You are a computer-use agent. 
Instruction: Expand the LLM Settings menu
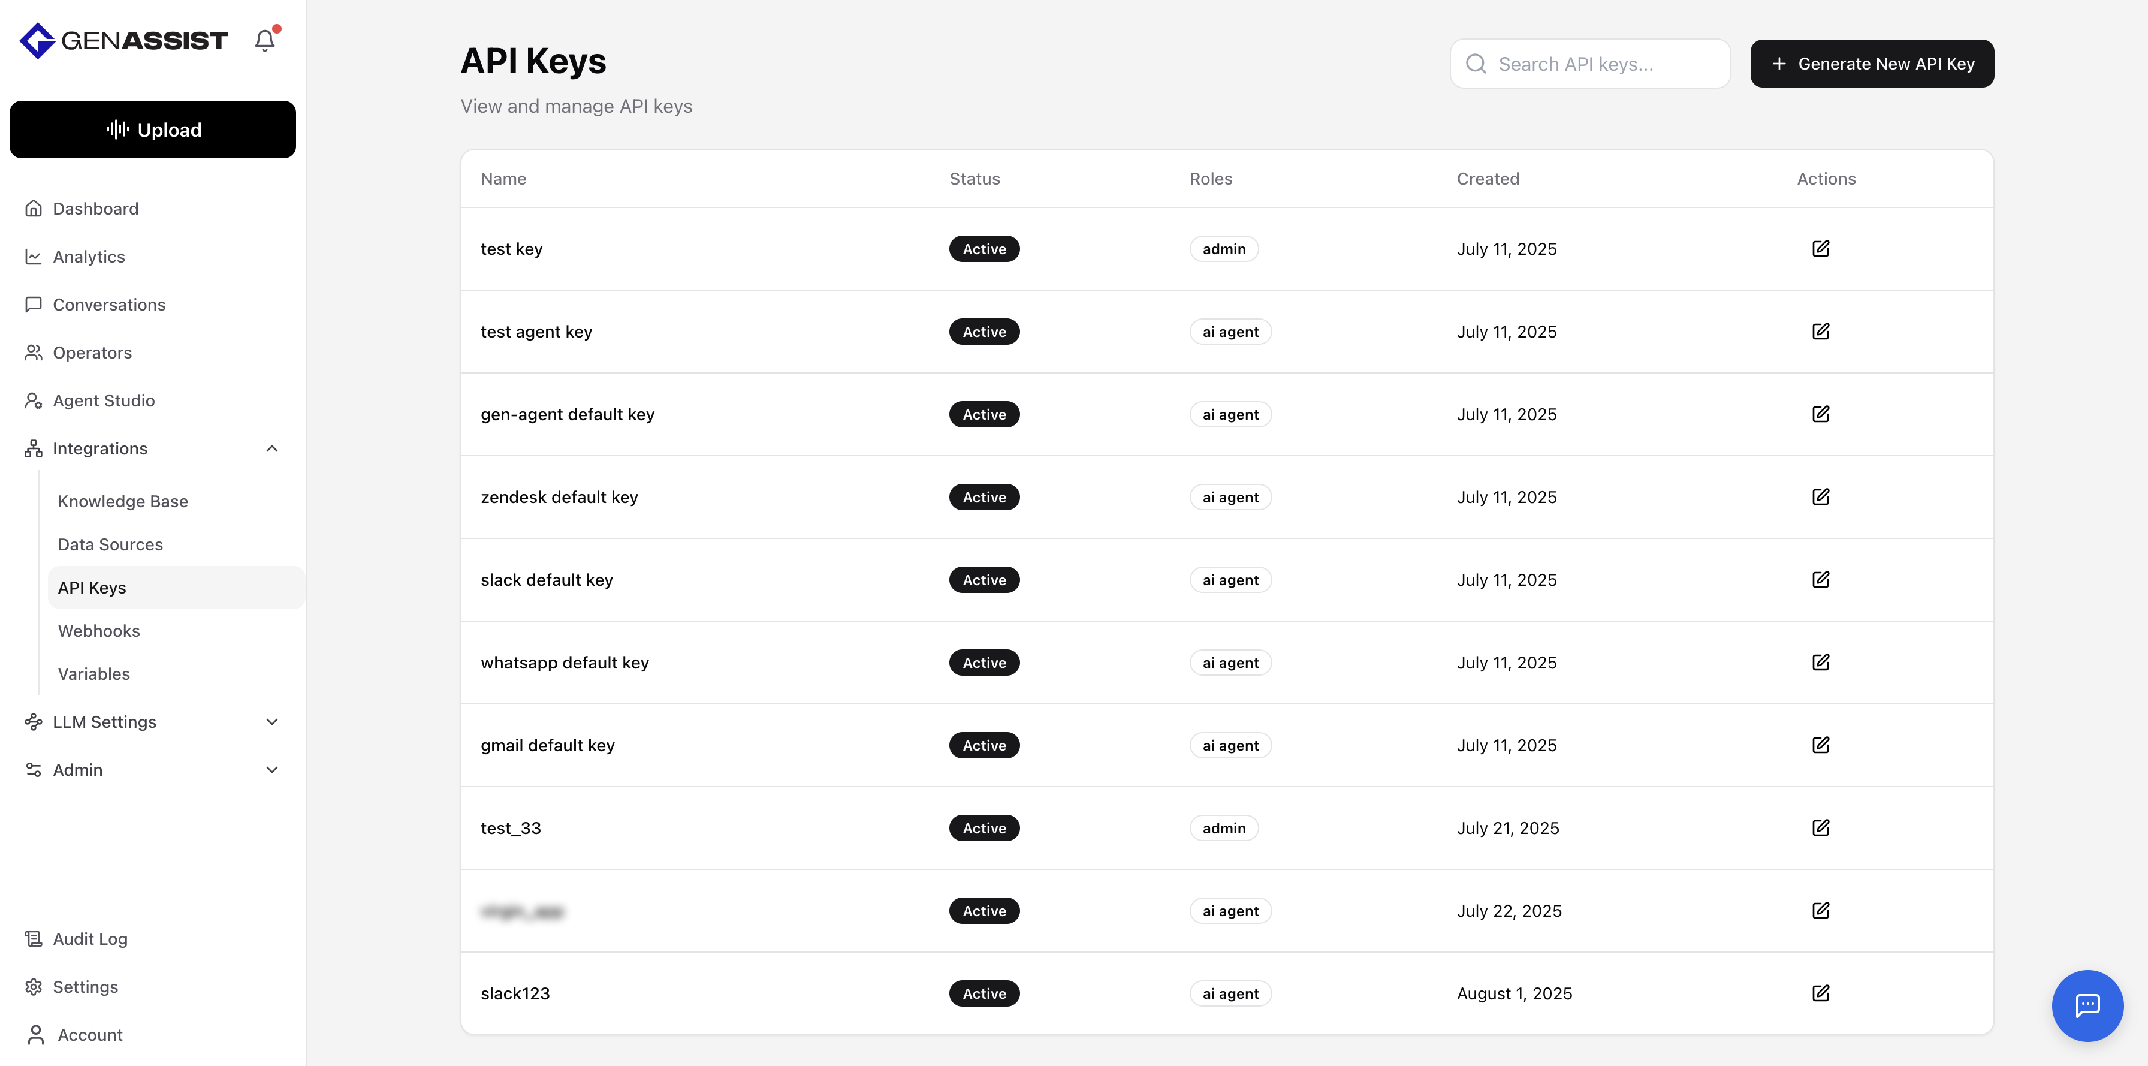[x=272, y=721]
